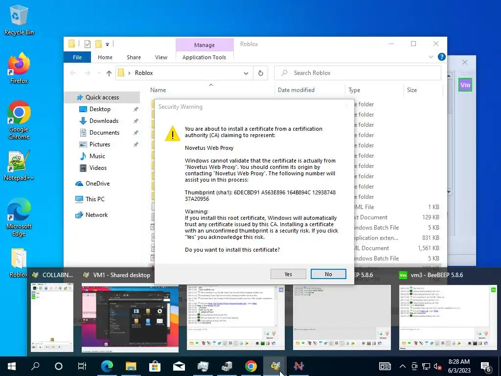Open Microsoft Edge from the taskbar

click(107, 366)
